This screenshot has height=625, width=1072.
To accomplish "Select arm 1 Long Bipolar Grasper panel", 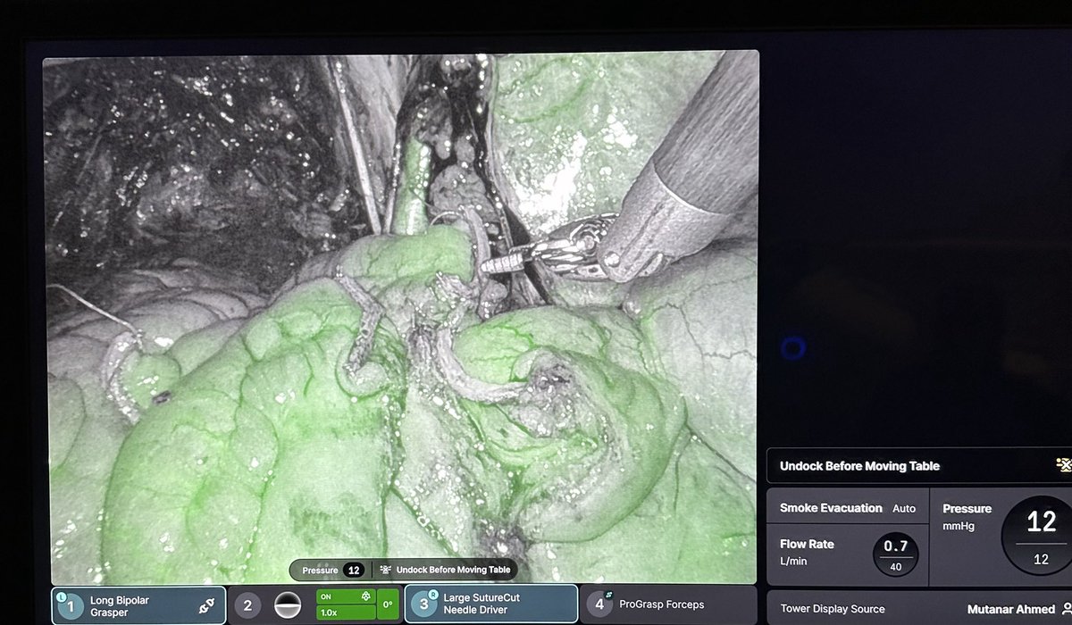I will pyautogui.click(x=139, y=604).
